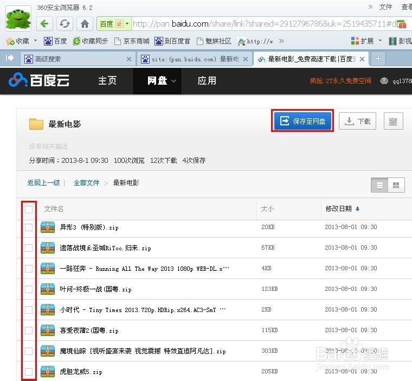Screen dimensions: 412x381
Task: Click the icon at address bar right end
Action: tap(401, 24)
